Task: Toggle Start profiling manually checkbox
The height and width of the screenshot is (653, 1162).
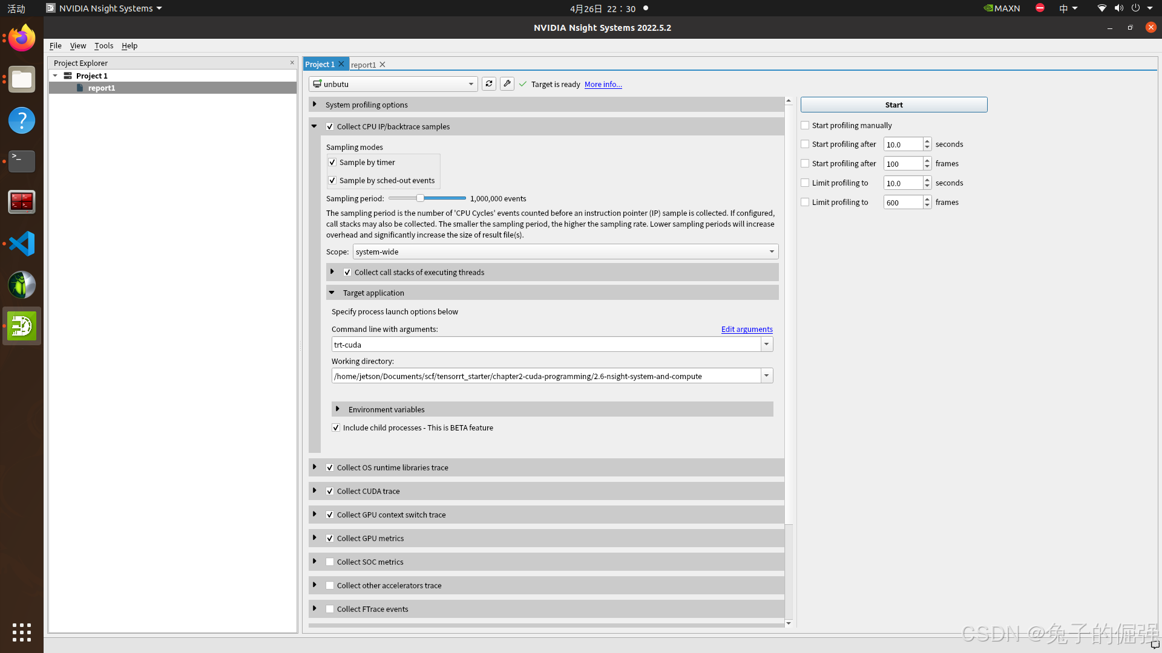Action: coord(805,125)
